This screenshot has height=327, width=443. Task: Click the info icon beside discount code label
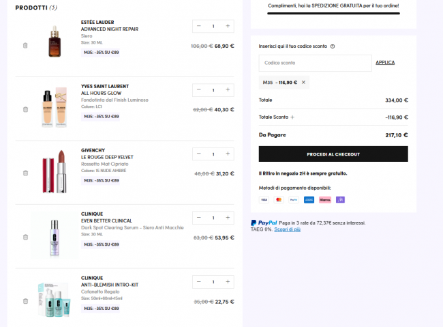tap(333, 46)
